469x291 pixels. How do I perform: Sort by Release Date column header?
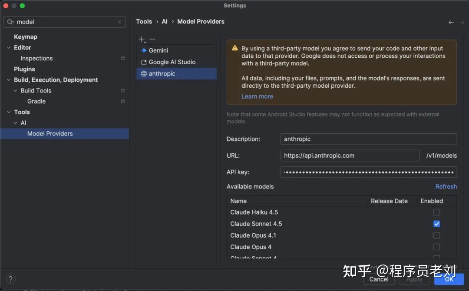(x=389, y=201)
